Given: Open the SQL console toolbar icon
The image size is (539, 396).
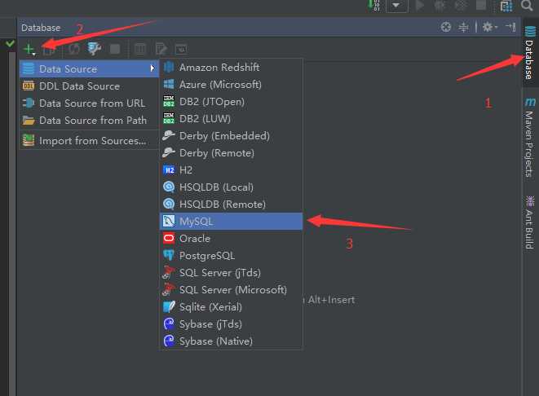Looking at the screenshot, I should 181,49.
